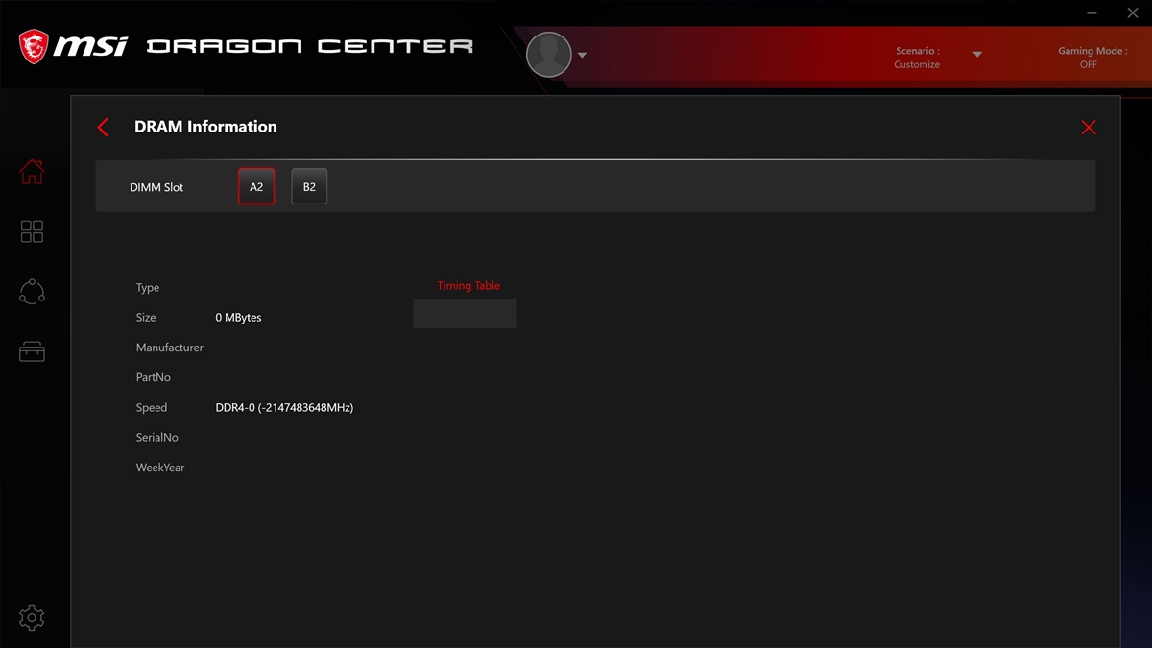Click the 'DDR4-0 (-2147483648MHz)' speed value
The image size is (1152, 648).
[x=284, y=408]
